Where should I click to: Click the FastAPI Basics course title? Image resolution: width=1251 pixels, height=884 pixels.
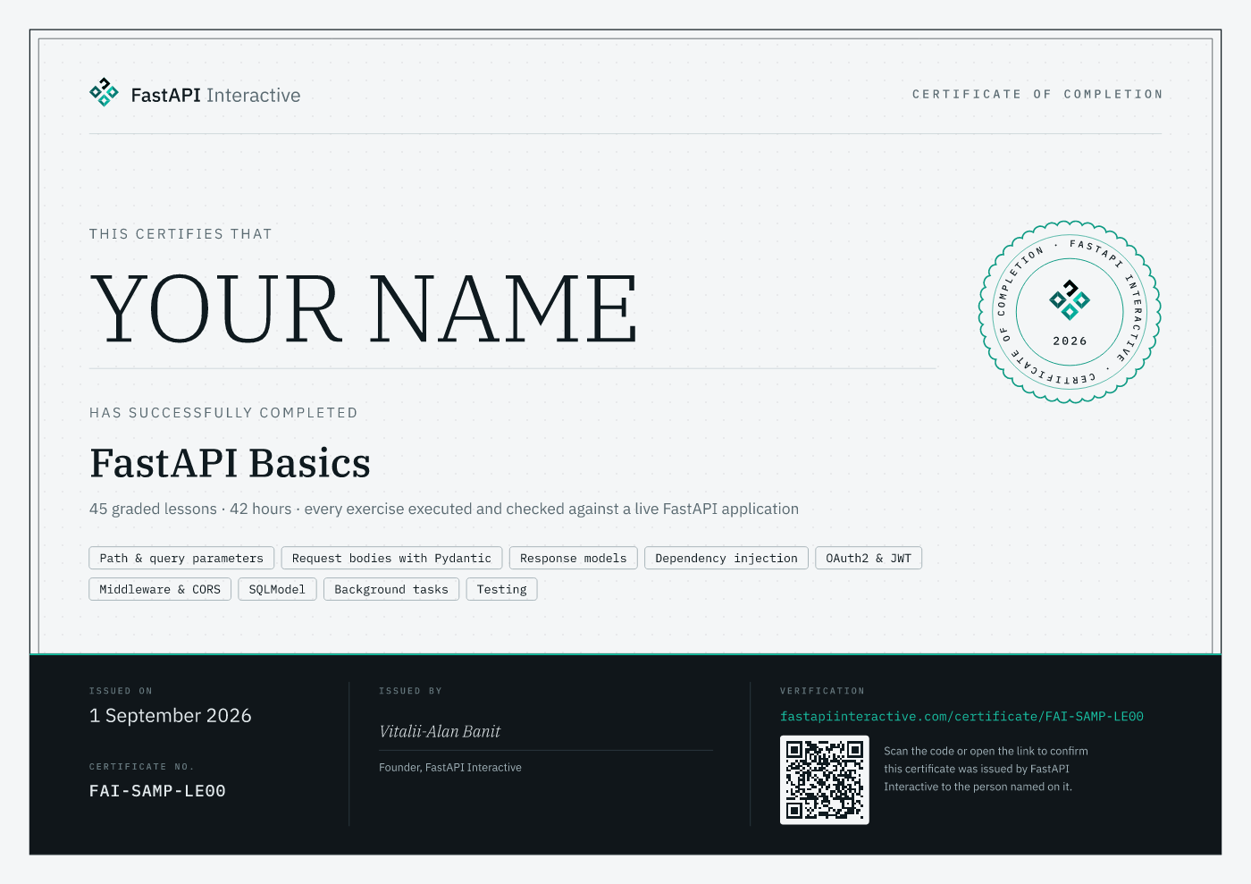(x=230, y=463)
